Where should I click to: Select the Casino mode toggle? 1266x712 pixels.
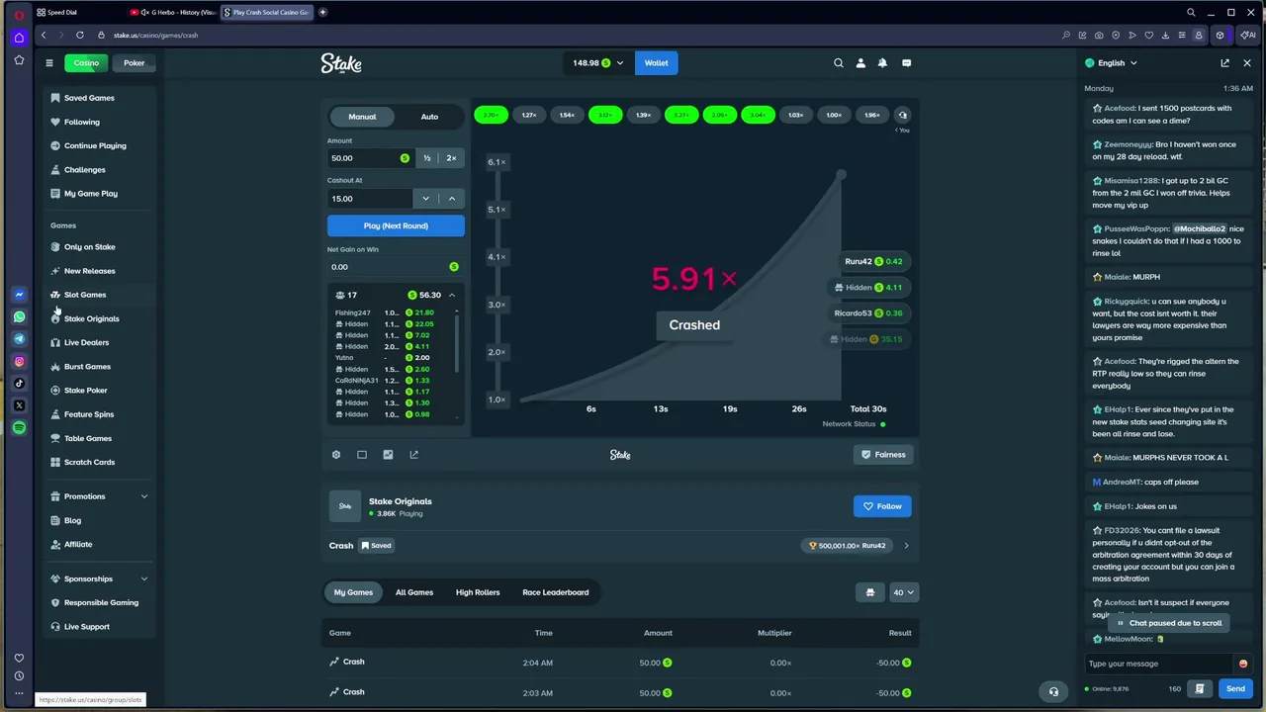pyautogui.click(x=86, y=62)
